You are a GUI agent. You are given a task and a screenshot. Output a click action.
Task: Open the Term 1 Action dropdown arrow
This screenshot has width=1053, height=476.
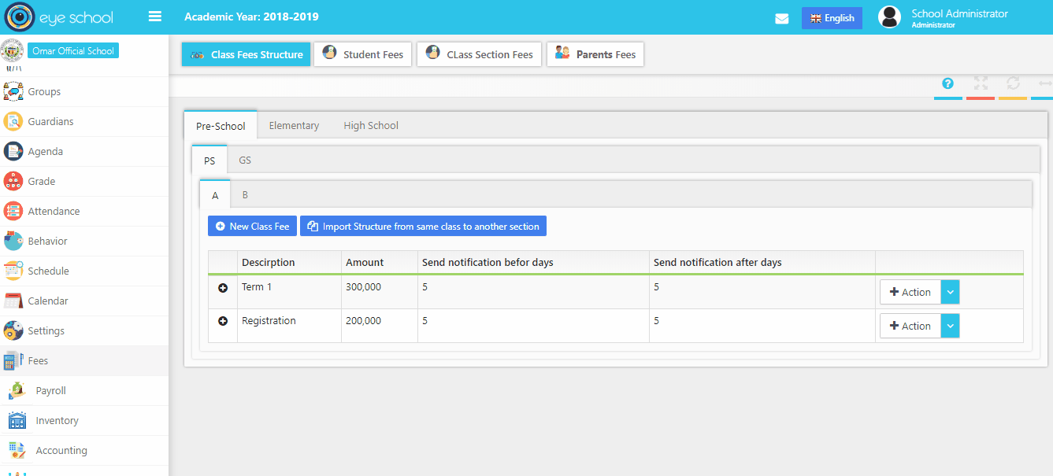coord(951,292)
